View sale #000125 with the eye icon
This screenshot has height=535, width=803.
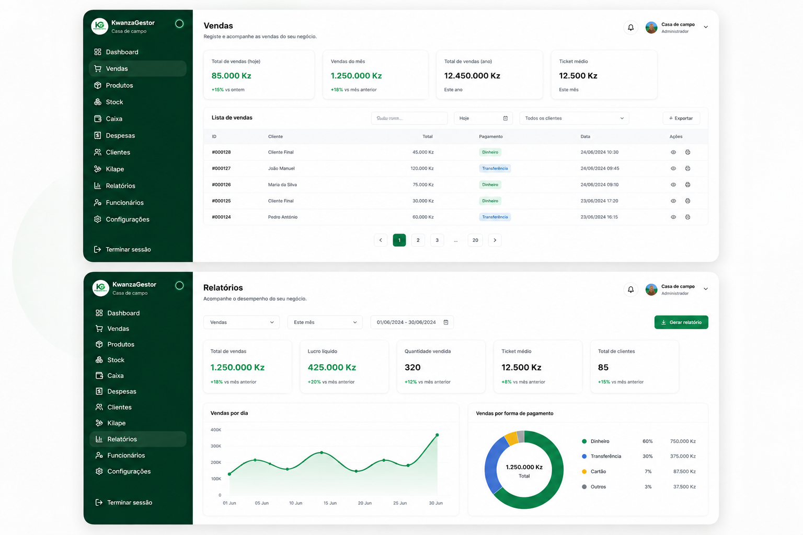(x=673, y=201)
